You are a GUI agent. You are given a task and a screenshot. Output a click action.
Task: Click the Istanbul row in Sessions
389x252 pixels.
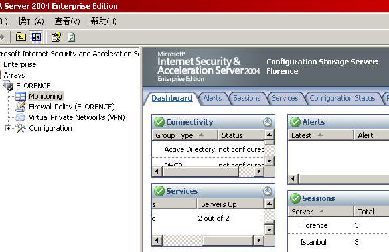339,242
